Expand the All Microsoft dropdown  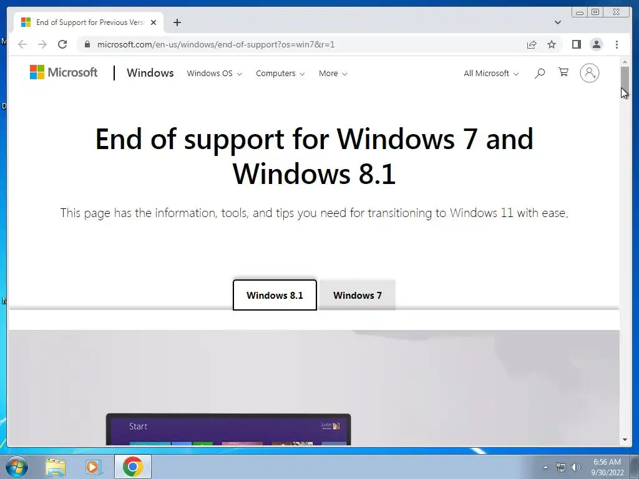tap(491, 74)
